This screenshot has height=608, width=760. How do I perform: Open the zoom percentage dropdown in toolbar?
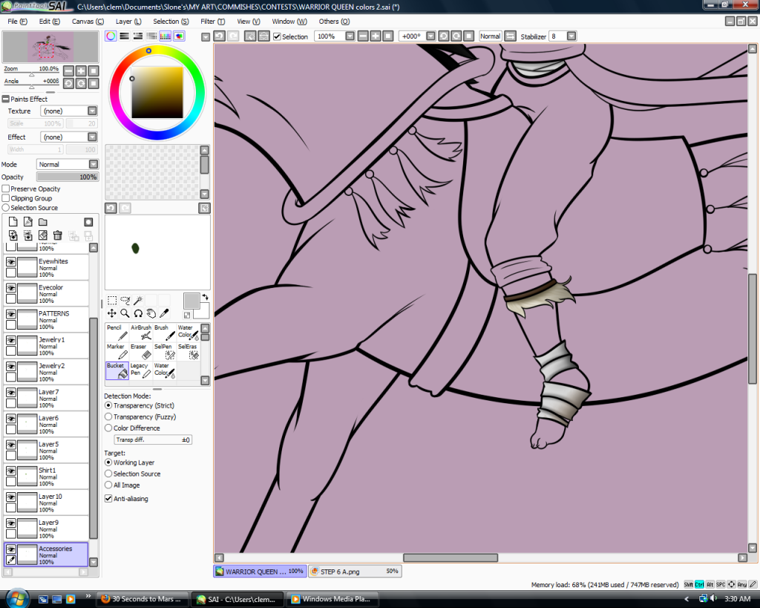pos(350,36)
